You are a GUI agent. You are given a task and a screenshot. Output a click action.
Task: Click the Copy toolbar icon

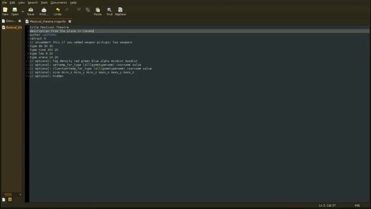pos(88,10)
